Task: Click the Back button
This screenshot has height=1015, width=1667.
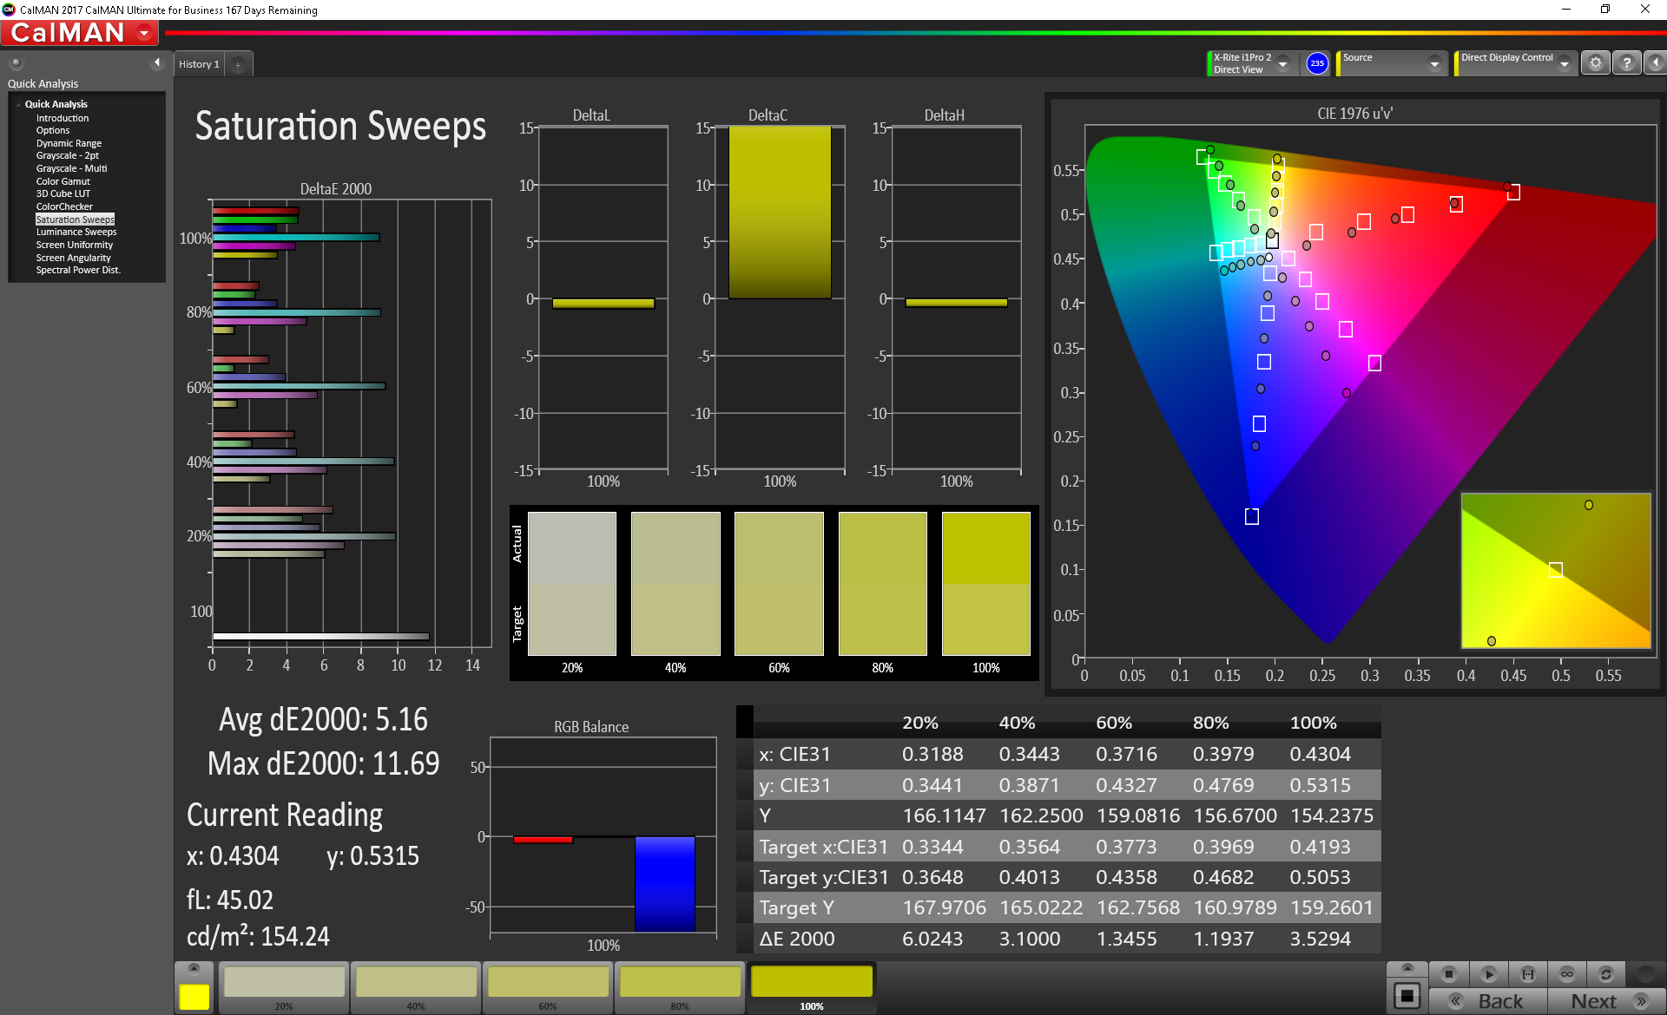Action: click(1488, 1001)
